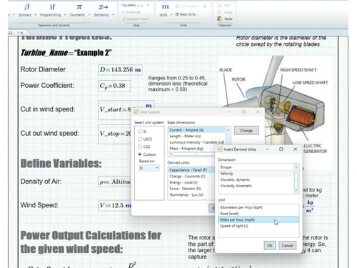Click the Turbine_Name "Example 2" region
Image resolution: width=357 pixels, height=268 pixels.
click(66, 52)
